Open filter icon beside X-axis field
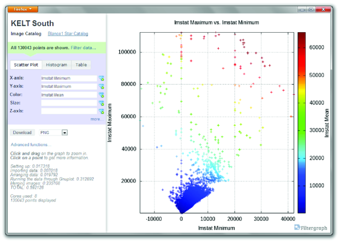This screenshot has height=243, width=339. (x=101, y=78)
